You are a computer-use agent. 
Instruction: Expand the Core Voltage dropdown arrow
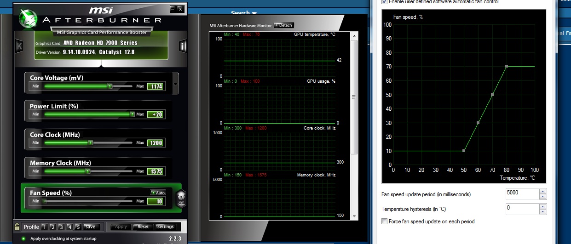[175, 85]
